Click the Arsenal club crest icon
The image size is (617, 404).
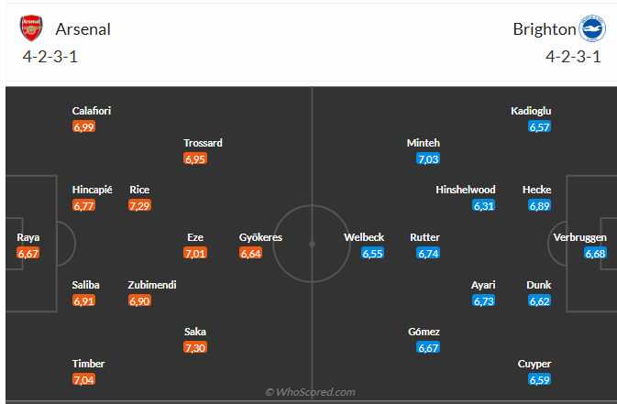(x=30, y=29)
